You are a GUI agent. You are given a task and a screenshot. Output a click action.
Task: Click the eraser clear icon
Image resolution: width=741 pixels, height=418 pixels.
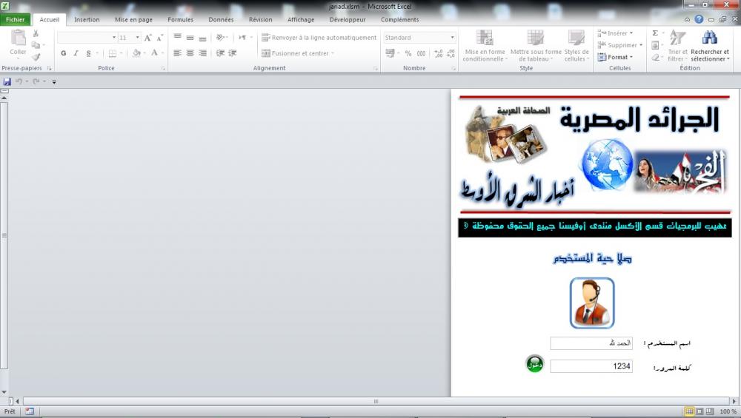click(655, 57)
